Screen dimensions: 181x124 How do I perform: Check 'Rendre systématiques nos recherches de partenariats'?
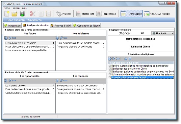[x=110, y=66]
